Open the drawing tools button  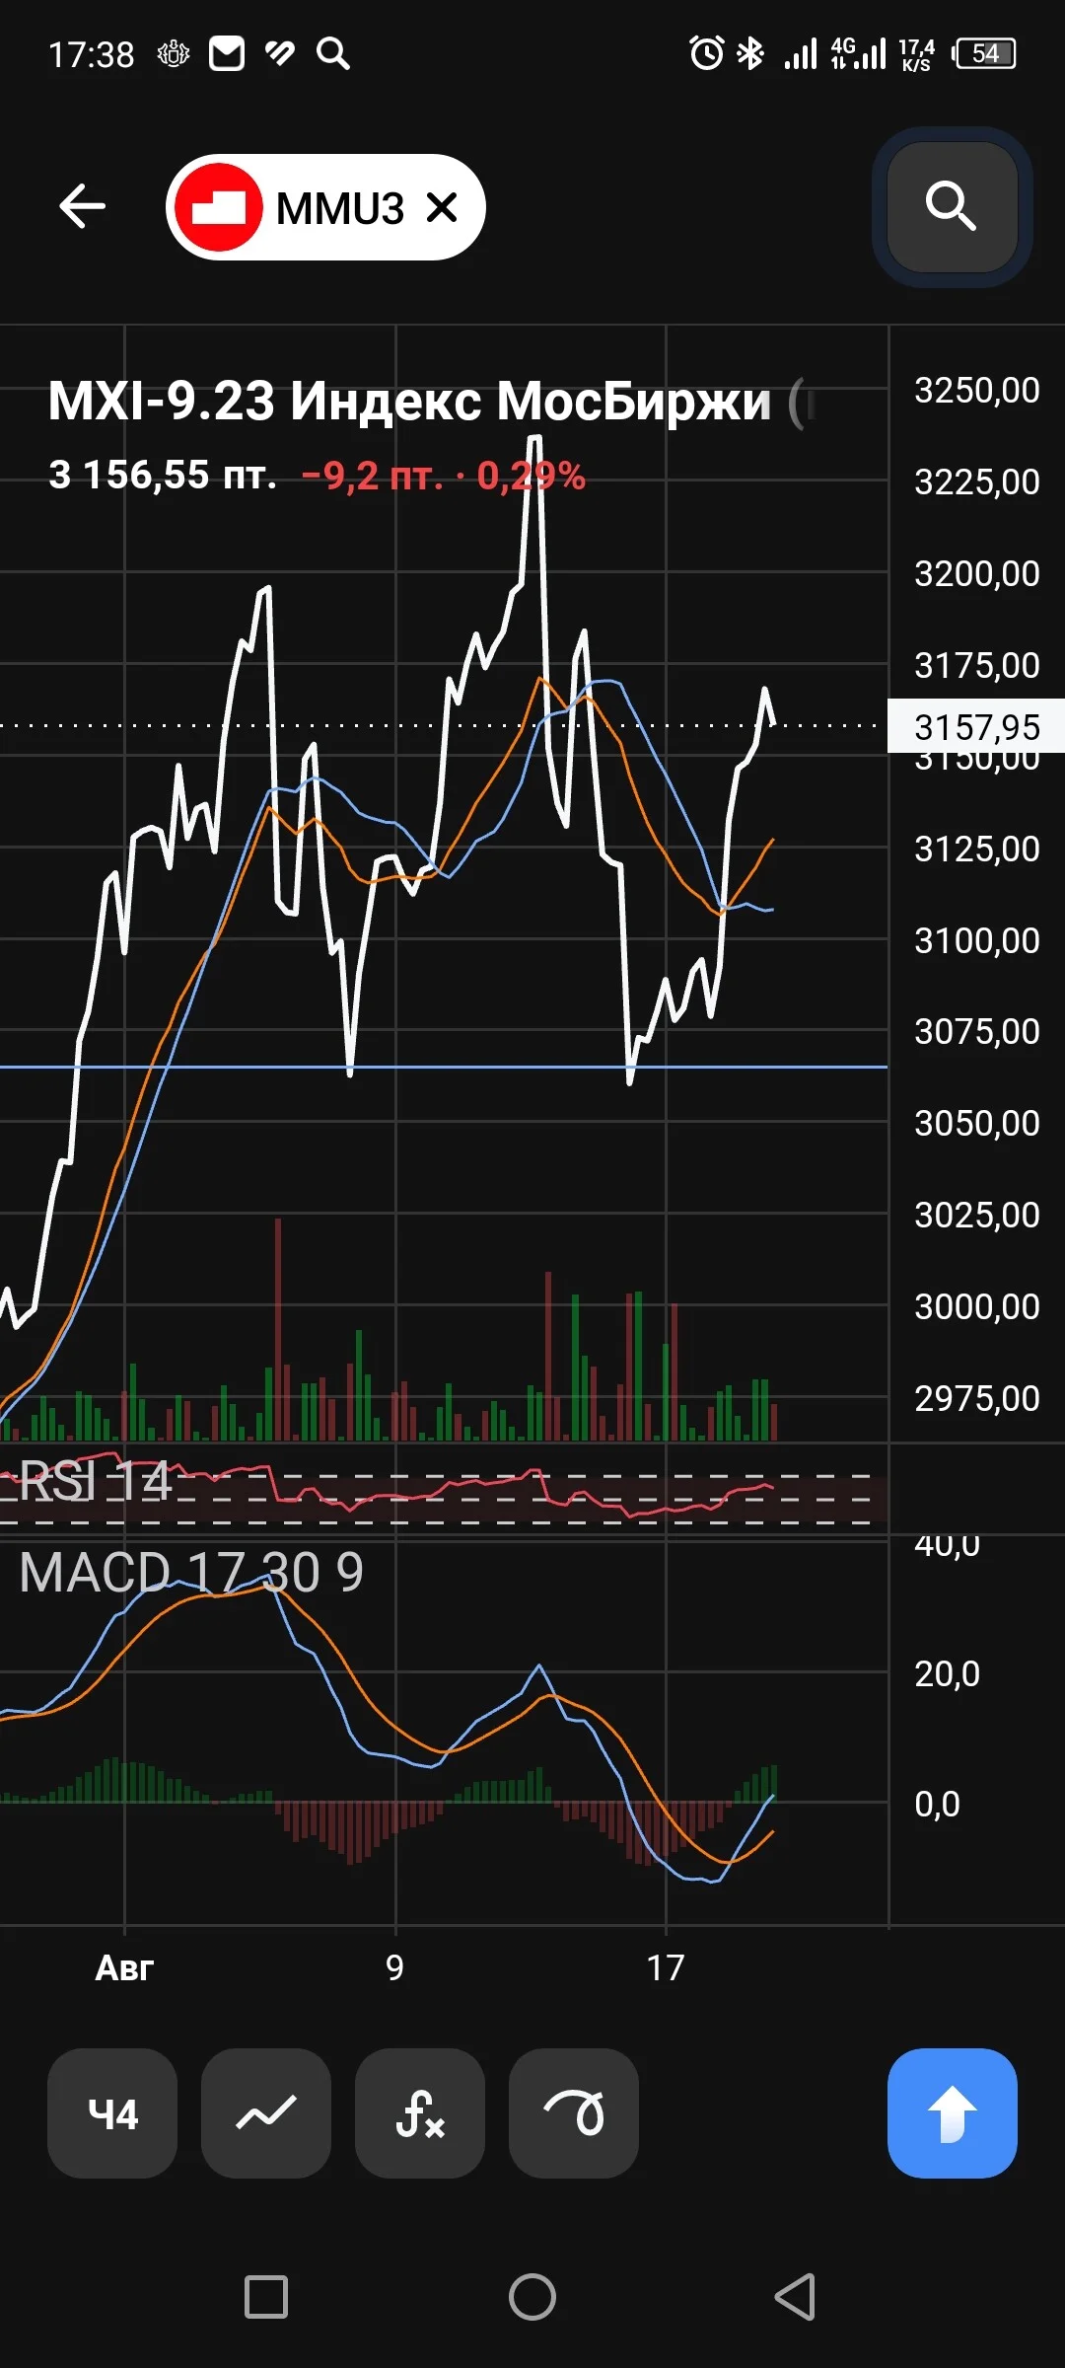pos(574,2112)
